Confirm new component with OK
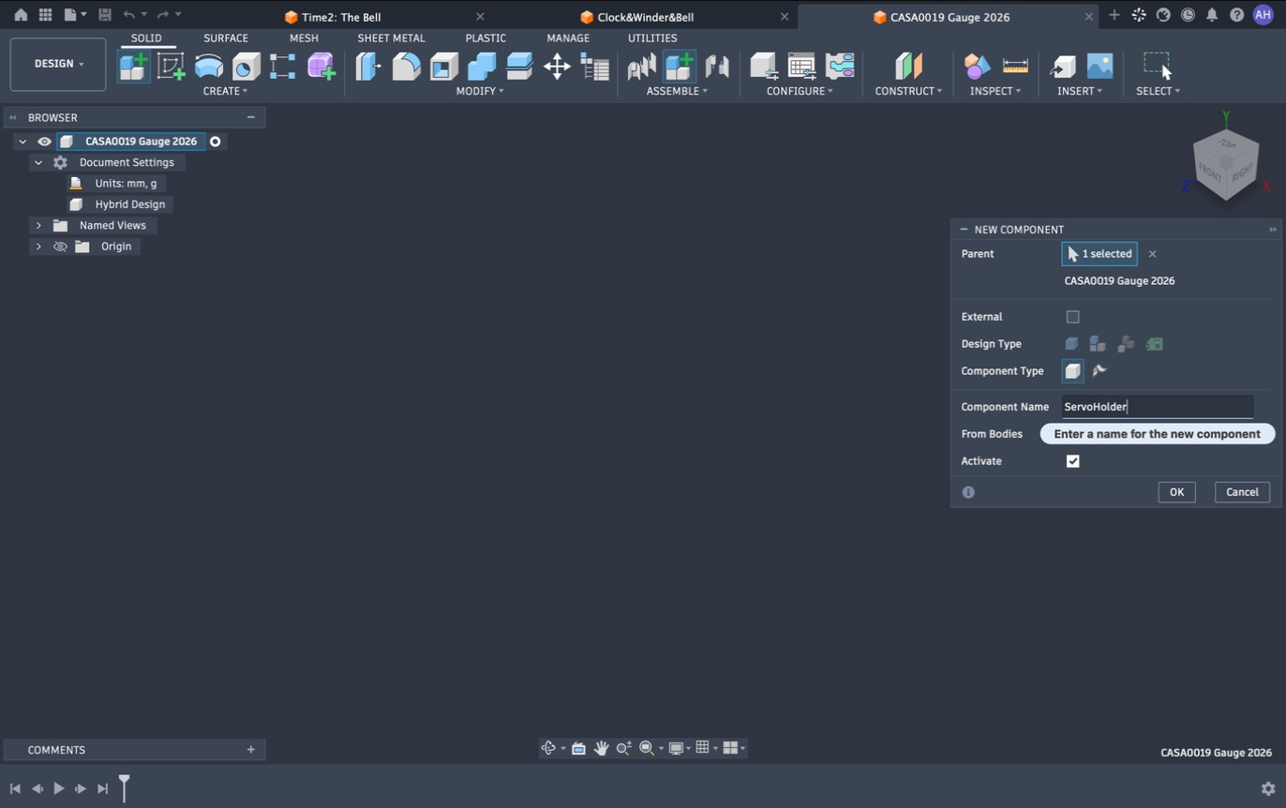The image size is (1286, 808). click(1176, 492)
